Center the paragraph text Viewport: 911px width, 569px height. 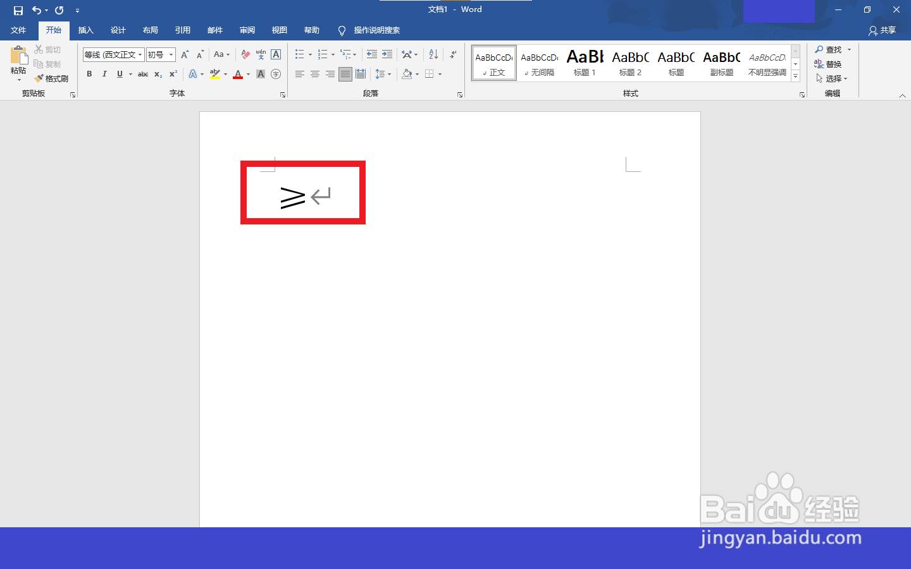click(x=315, y=74)
